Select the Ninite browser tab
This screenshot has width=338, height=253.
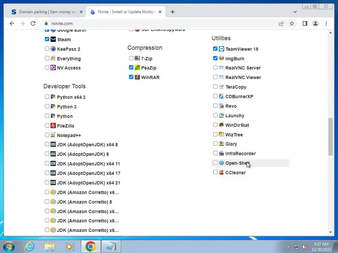[126, 12]
